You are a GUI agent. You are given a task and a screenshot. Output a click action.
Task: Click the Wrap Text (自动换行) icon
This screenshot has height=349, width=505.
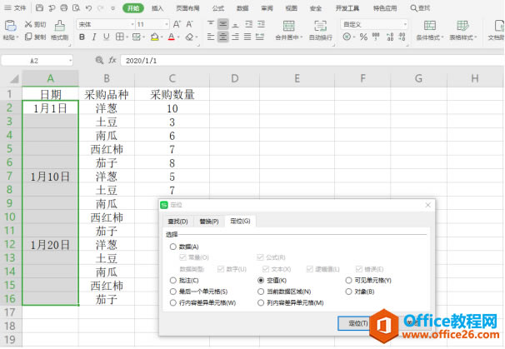click(x=321, y=26)
